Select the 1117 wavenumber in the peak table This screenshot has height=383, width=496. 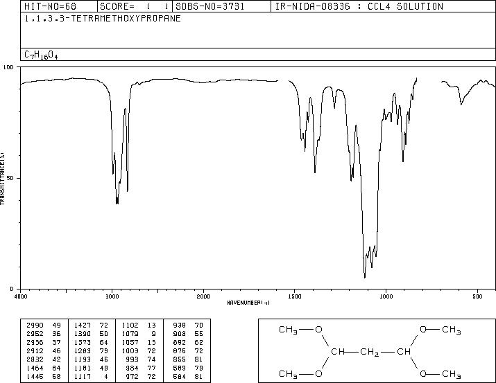[83, 376]
